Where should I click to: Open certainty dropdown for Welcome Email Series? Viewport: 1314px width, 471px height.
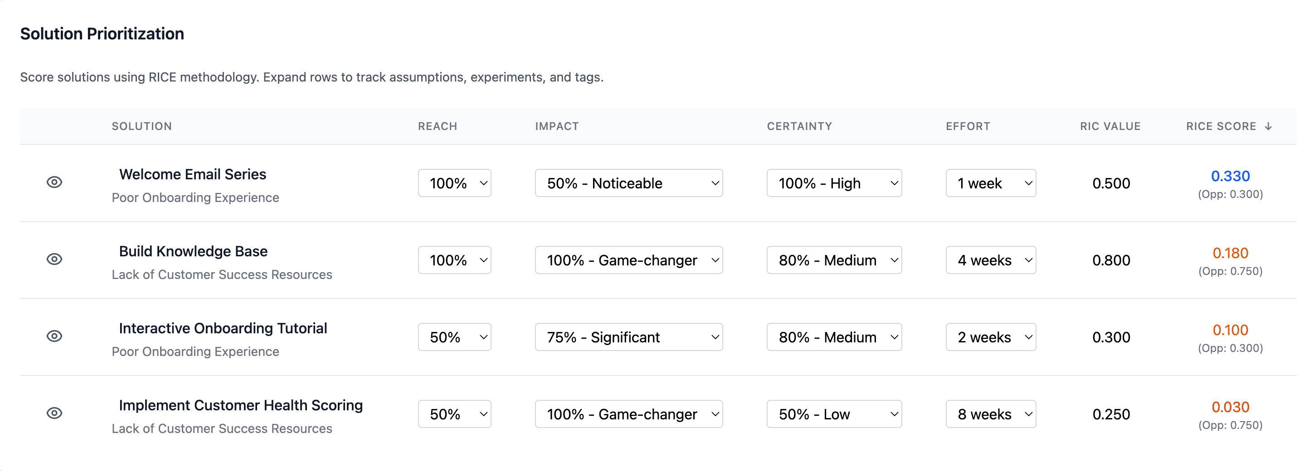tap(834, 183)
